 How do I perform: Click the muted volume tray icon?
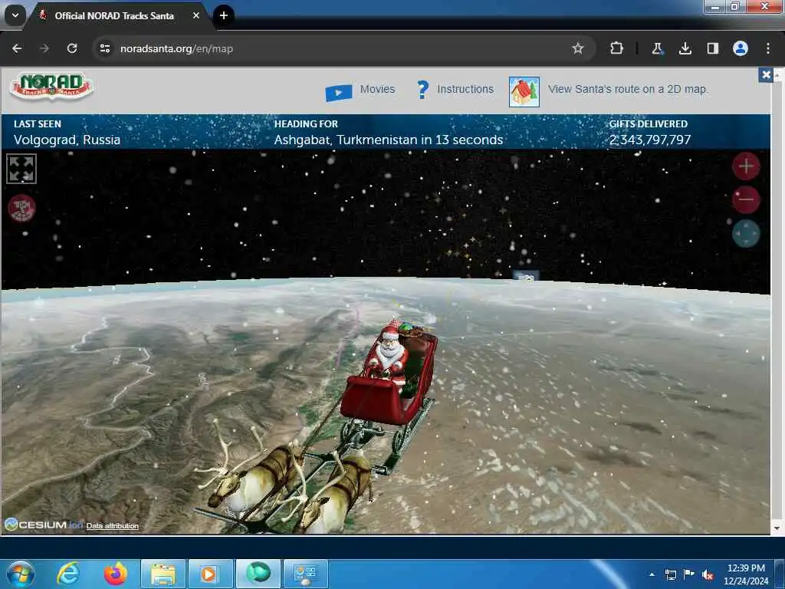point(708,574)
